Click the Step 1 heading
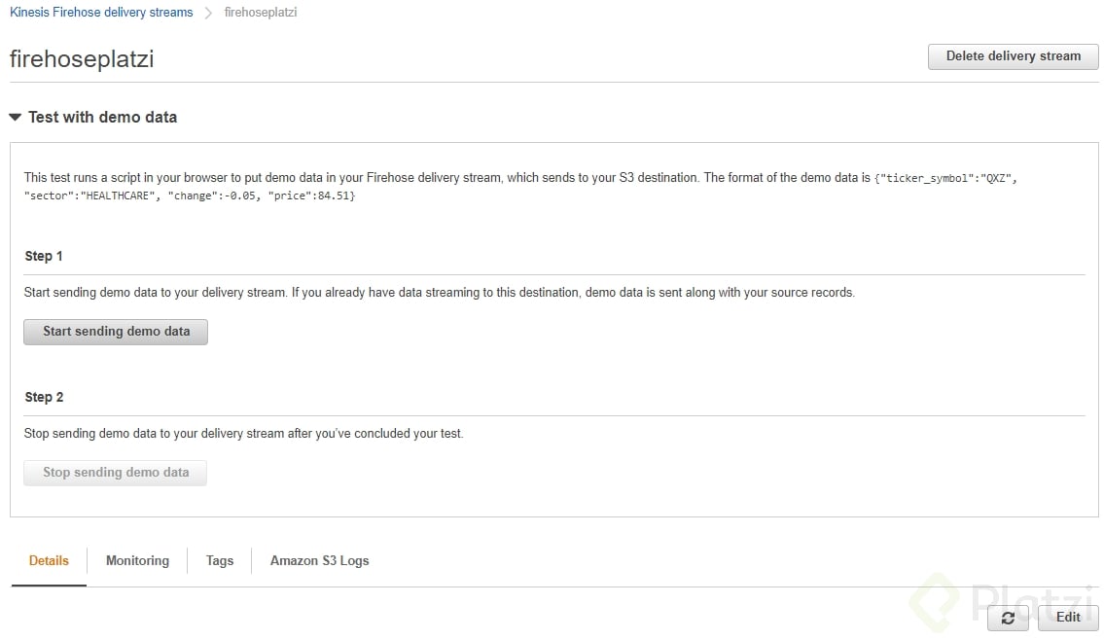 44,256
